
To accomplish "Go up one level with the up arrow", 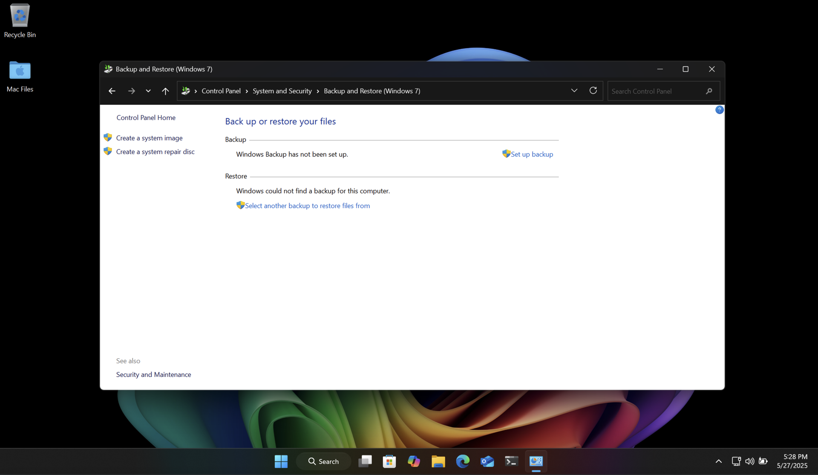I will tap(165, 91).
